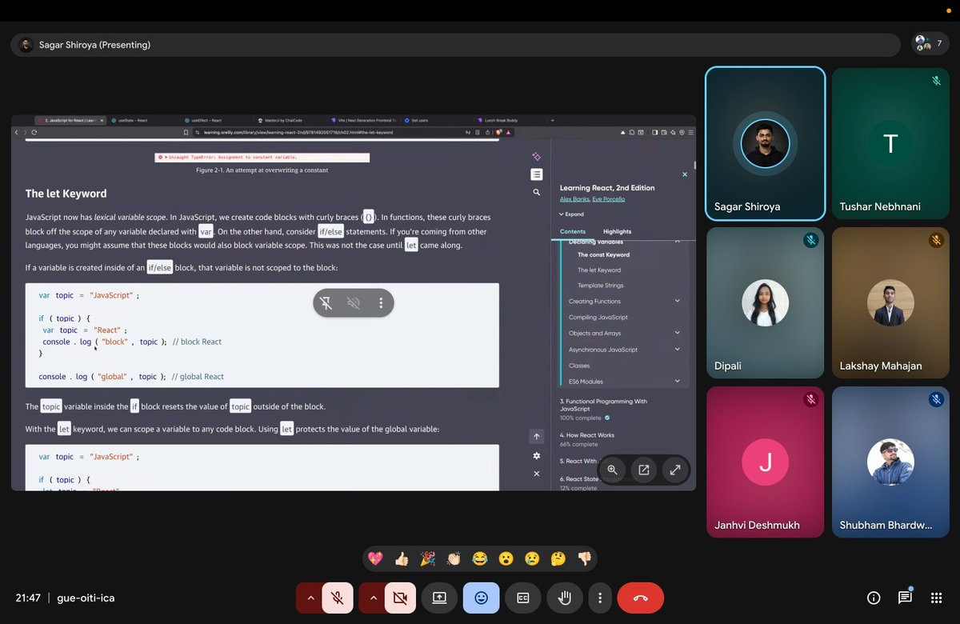The height and width of the screenshot is (624, 960).
Task: Open the presentation in a new window
Action: coord(643,470)
